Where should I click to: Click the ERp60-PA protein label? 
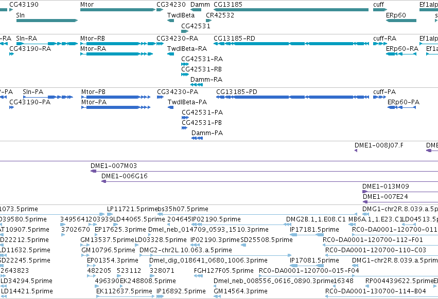(404, 102)
